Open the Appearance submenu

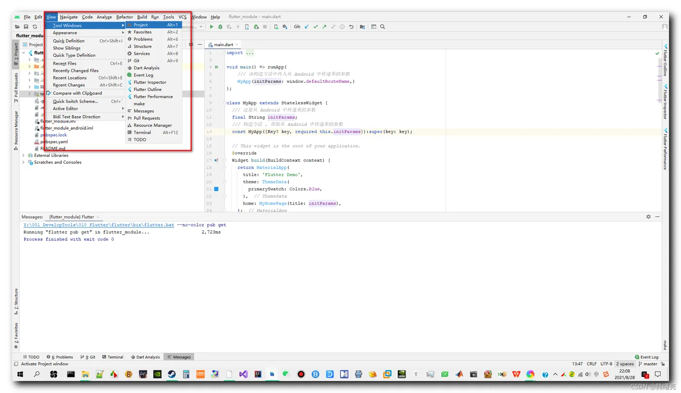pos(86,33)
